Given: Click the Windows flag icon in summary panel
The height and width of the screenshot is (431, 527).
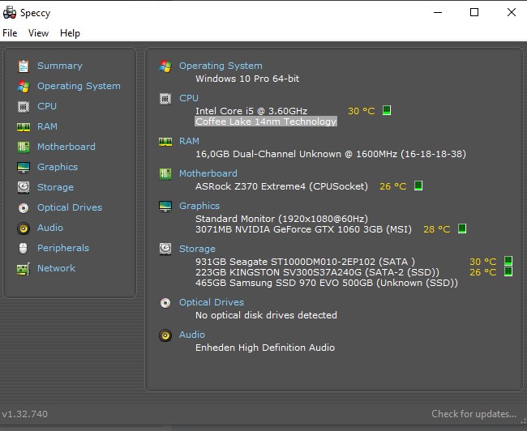Looking at the screenshot, I should coord(165,66).
